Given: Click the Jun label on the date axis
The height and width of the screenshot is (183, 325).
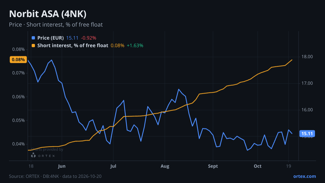Looking at the screenshot, I should (x=62, y=166).
